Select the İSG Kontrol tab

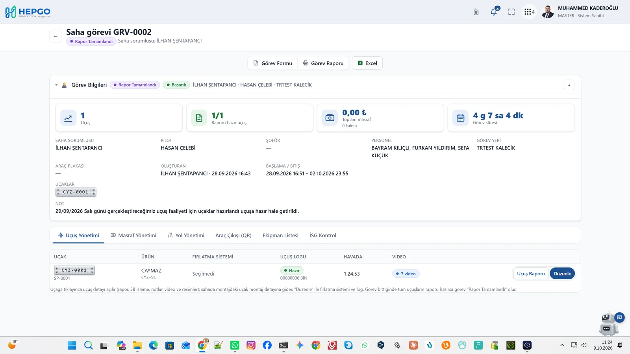tap(323, 235)
